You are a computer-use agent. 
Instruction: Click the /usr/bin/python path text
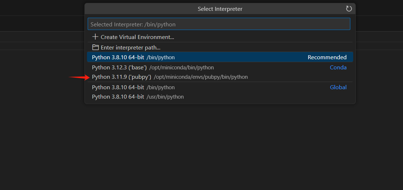165,97
